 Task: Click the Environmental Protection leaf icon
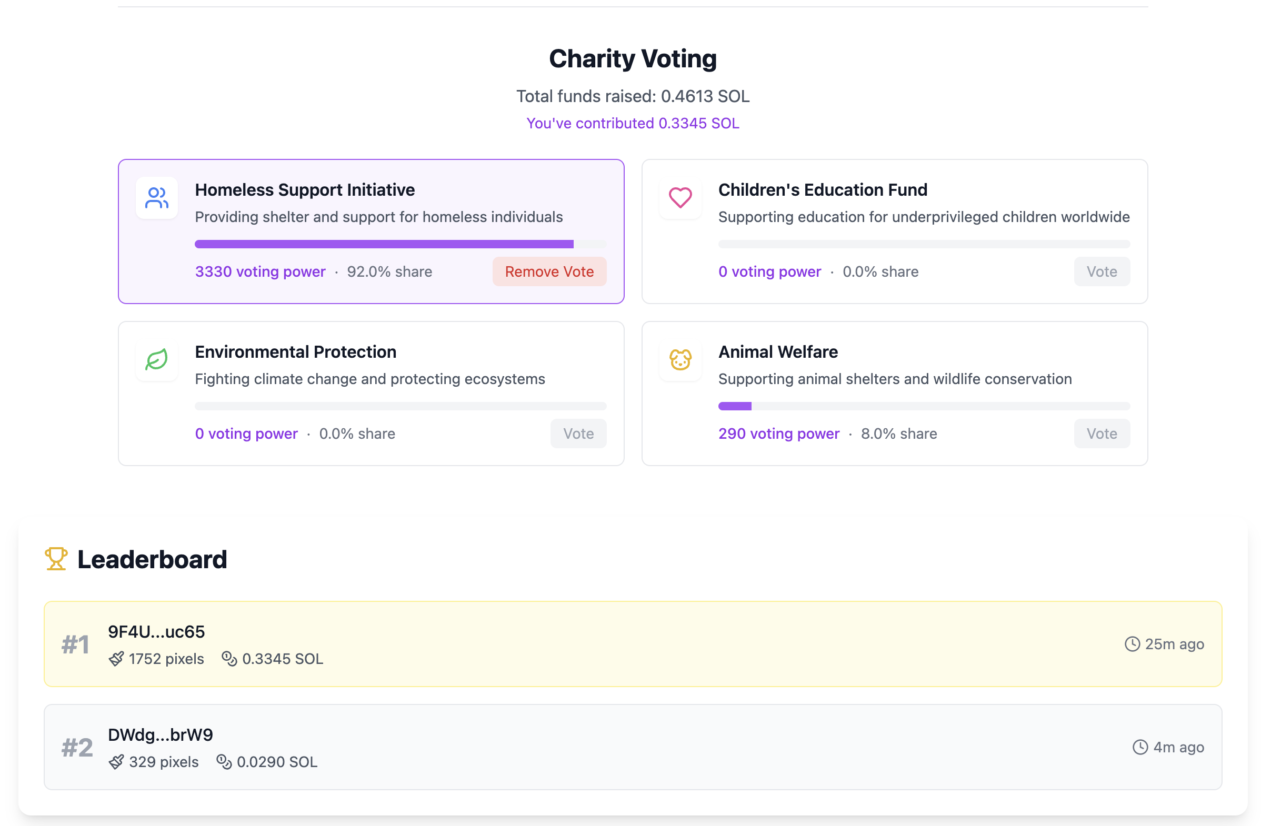[157, 360]
